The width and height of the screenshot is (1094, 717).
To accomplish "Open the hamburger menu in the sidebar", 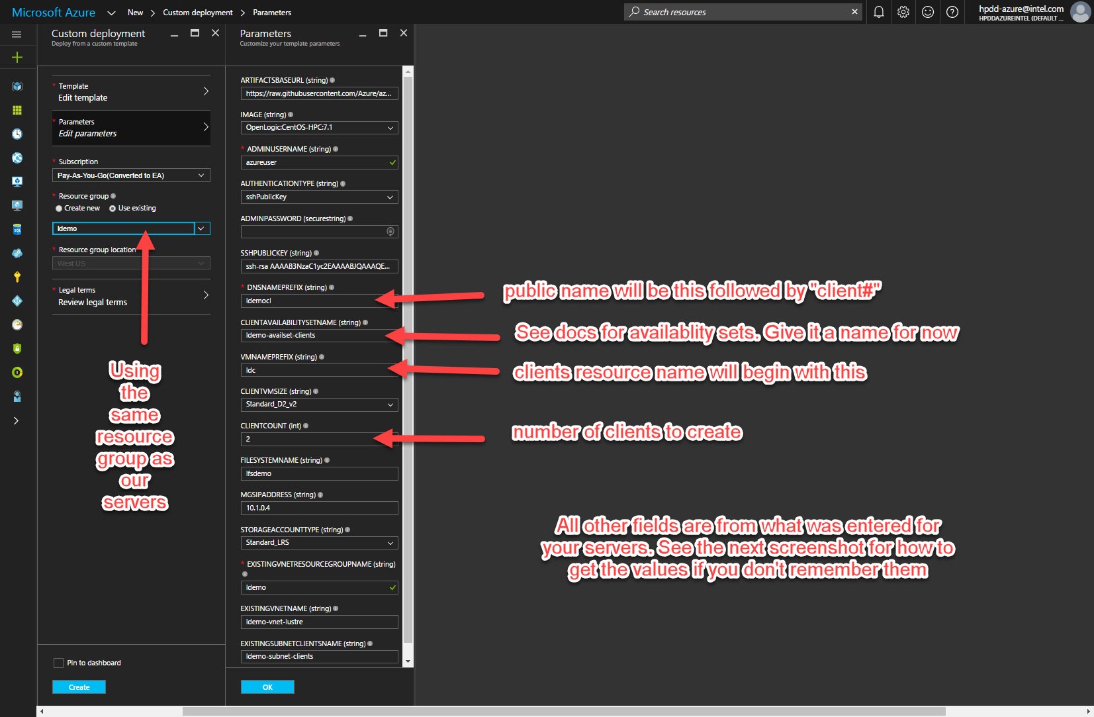I will [x=17, y=34].
